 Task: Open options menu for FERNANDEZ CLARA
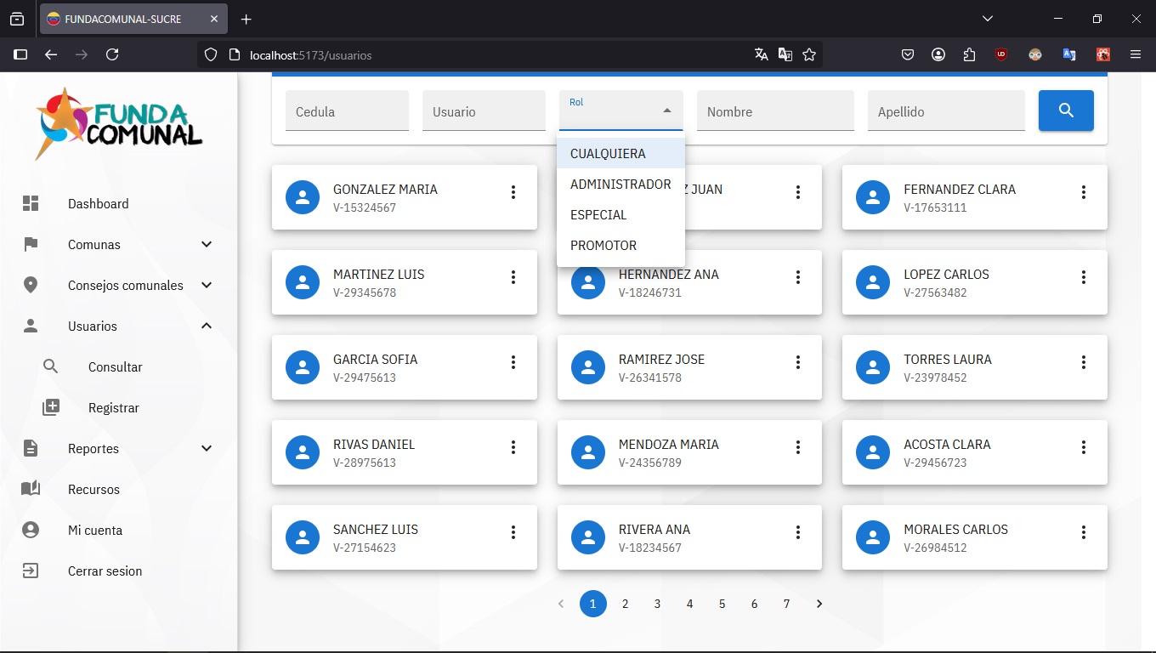pyautogui.click(x=1084, y=192)
